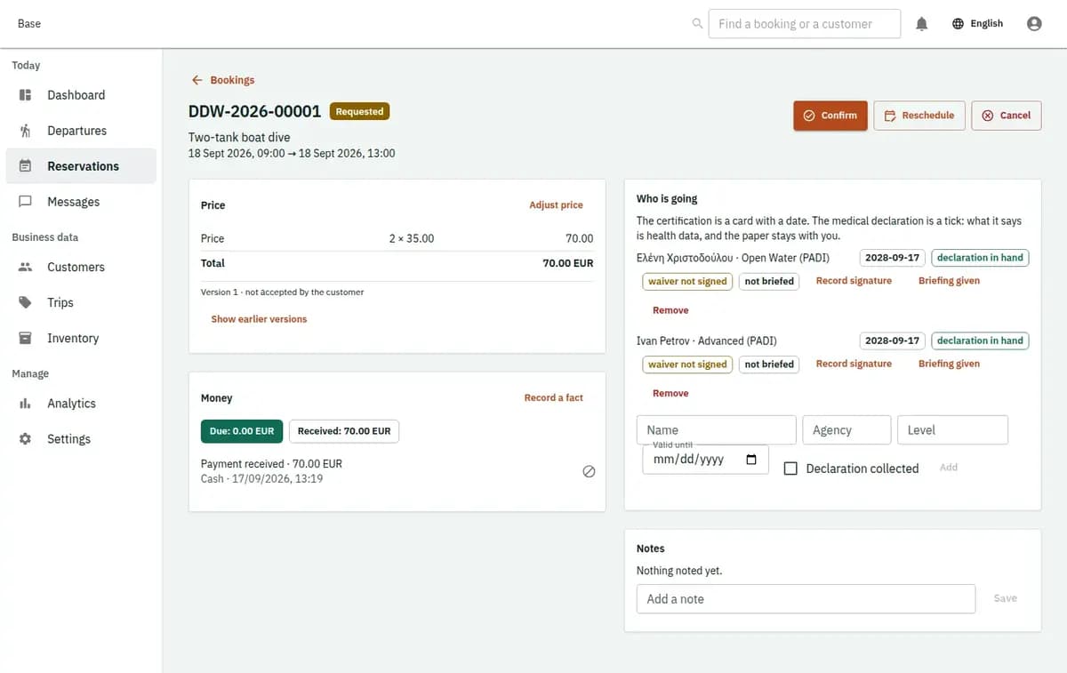Image resolution: width=1067 pixels, height=673 pixels.
Task: Click the Analytics bar chart icon
Action: [26, 404]
